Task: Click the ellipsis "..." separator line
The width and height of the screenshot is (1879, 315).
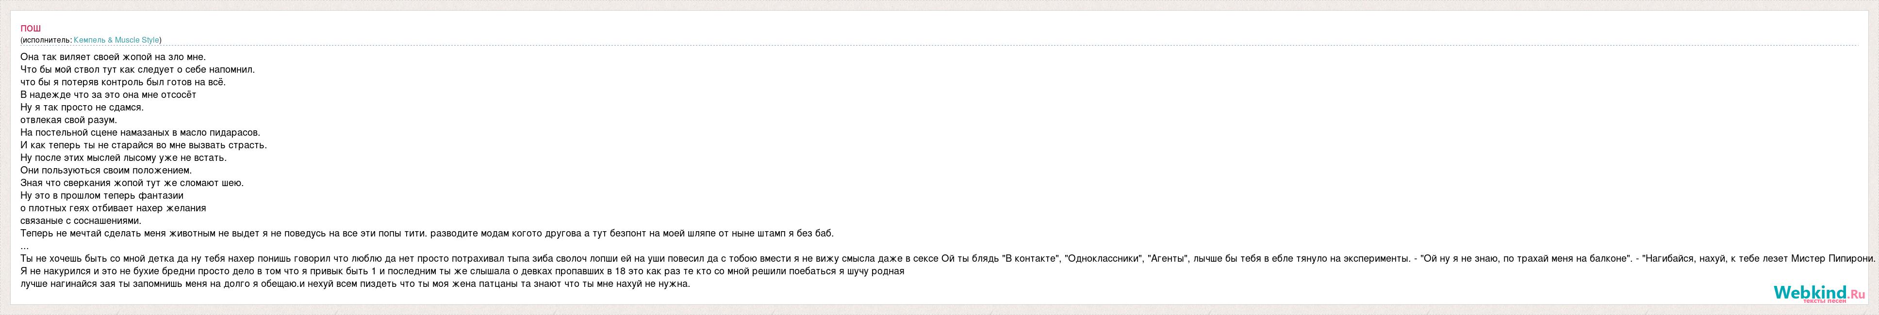Action: pos(24,247)
